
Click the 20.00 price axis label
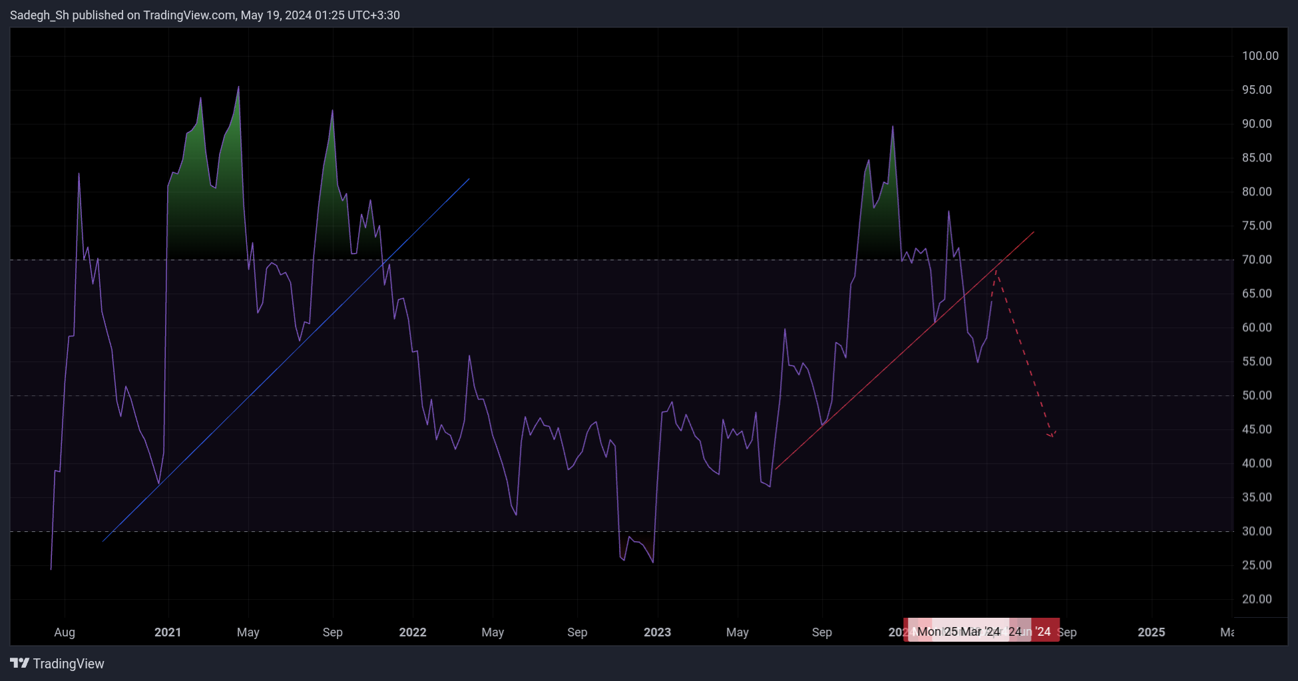[x=1257, y=599]
